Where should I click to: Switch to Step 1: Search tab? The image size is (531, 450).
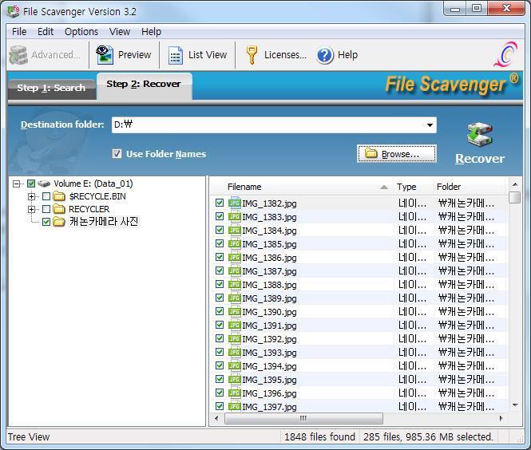tap(51, 88)
